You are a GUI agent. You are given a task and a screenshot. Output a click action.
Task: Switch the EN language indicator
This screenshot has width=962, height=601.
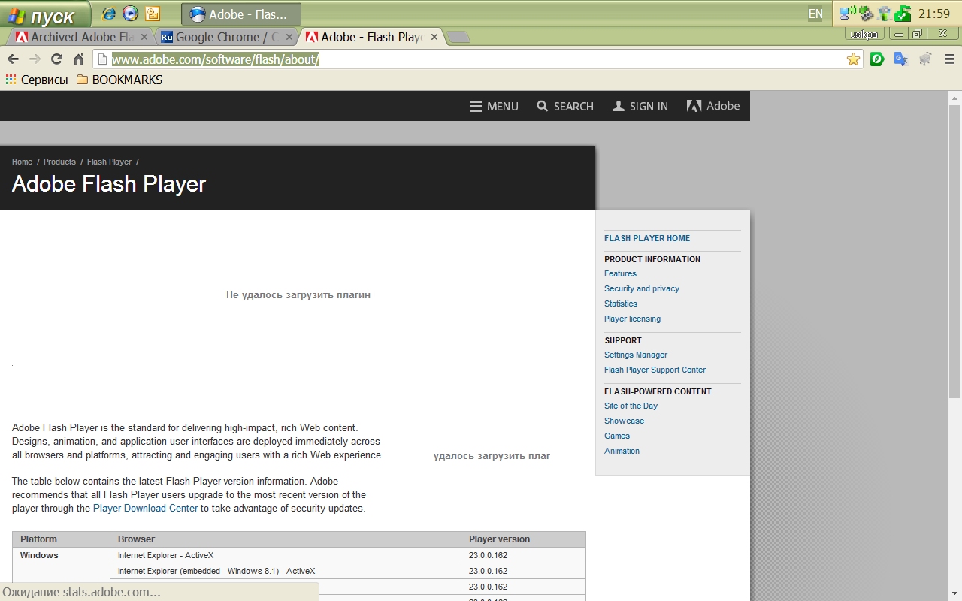pos(815,14)
